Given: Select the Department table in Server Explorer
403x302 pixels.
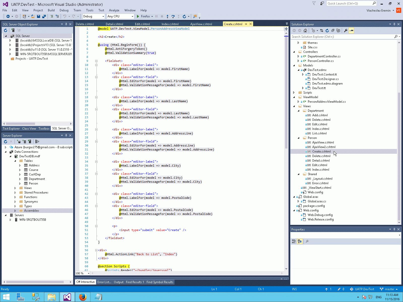Looking at the screenshot, I should [37, 179].
